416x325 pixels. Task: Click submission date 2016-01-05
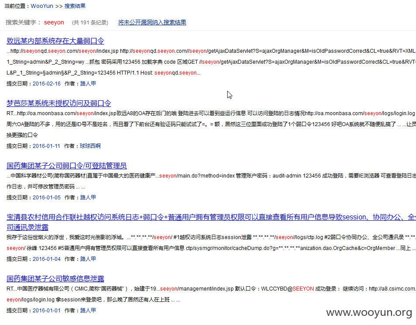(47, 198)
